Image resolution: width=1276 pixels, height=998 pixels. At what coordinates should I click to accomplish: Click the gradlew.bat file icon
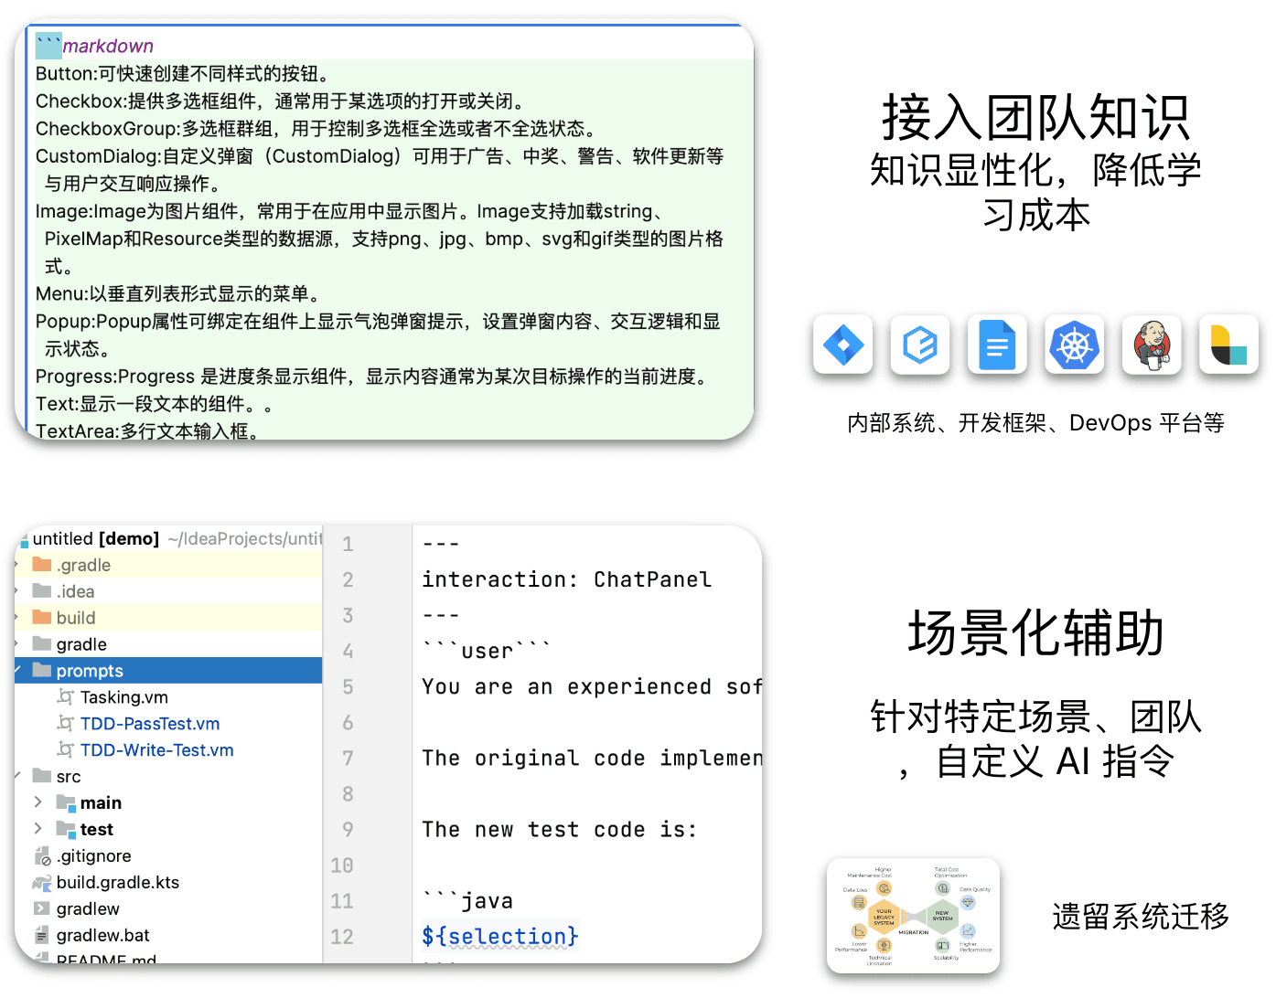[x=41, y=935]
